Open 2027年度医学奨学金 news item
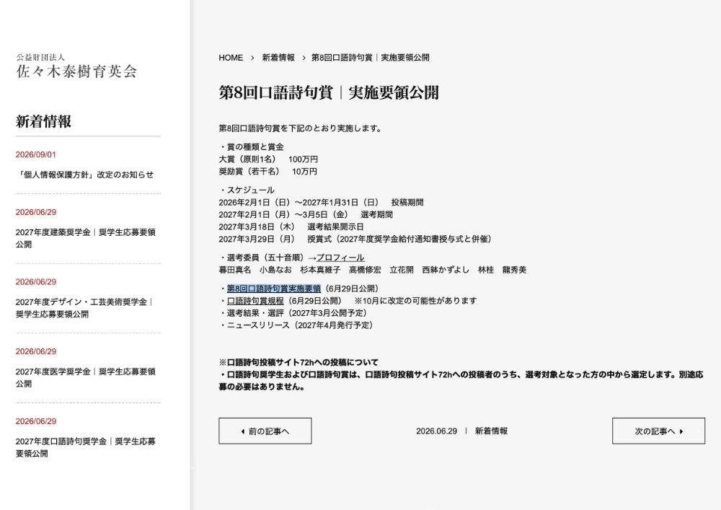Screen dimensions: 721x510 click(x=86, y=377)
